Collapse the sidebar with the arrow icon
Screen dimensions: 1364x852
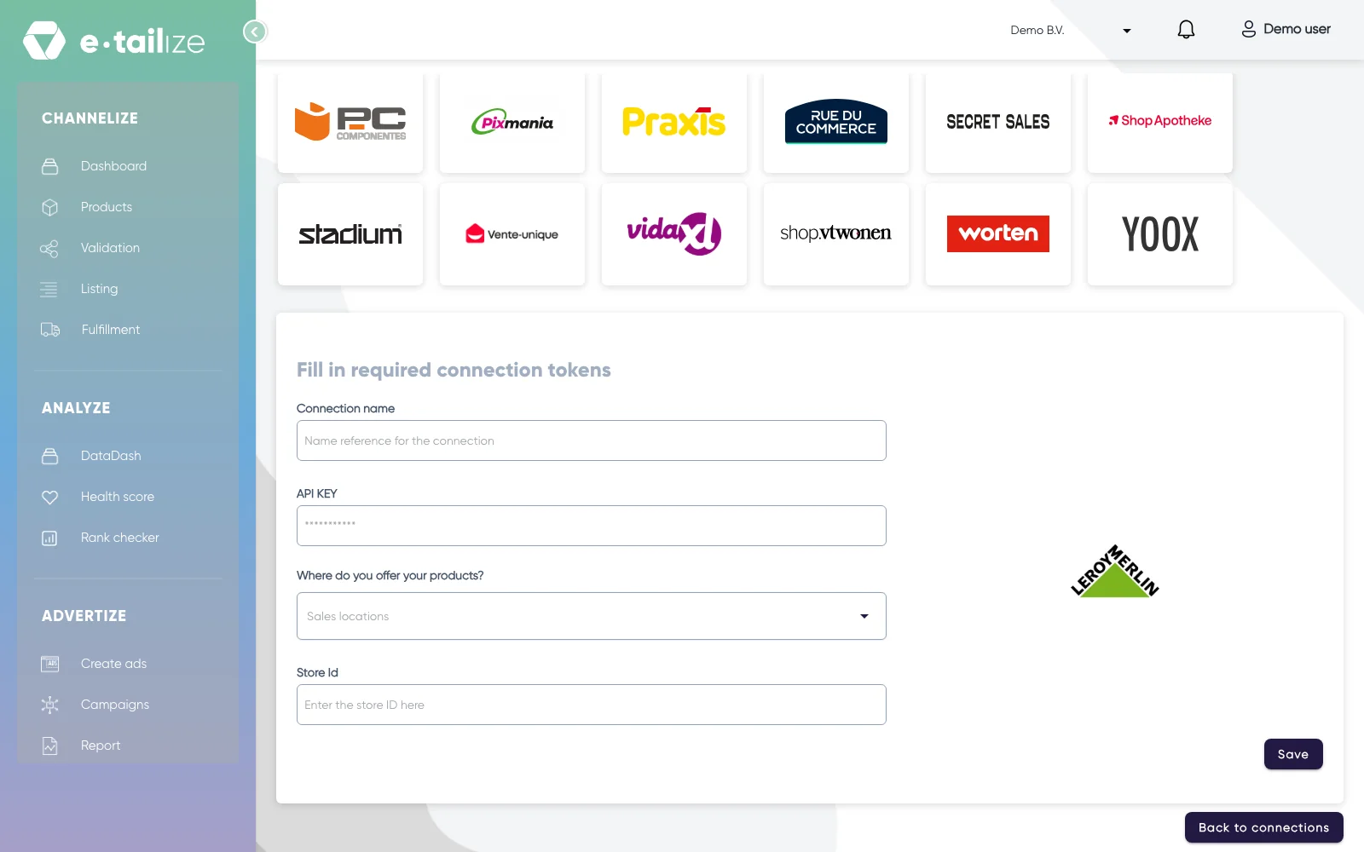255,32
